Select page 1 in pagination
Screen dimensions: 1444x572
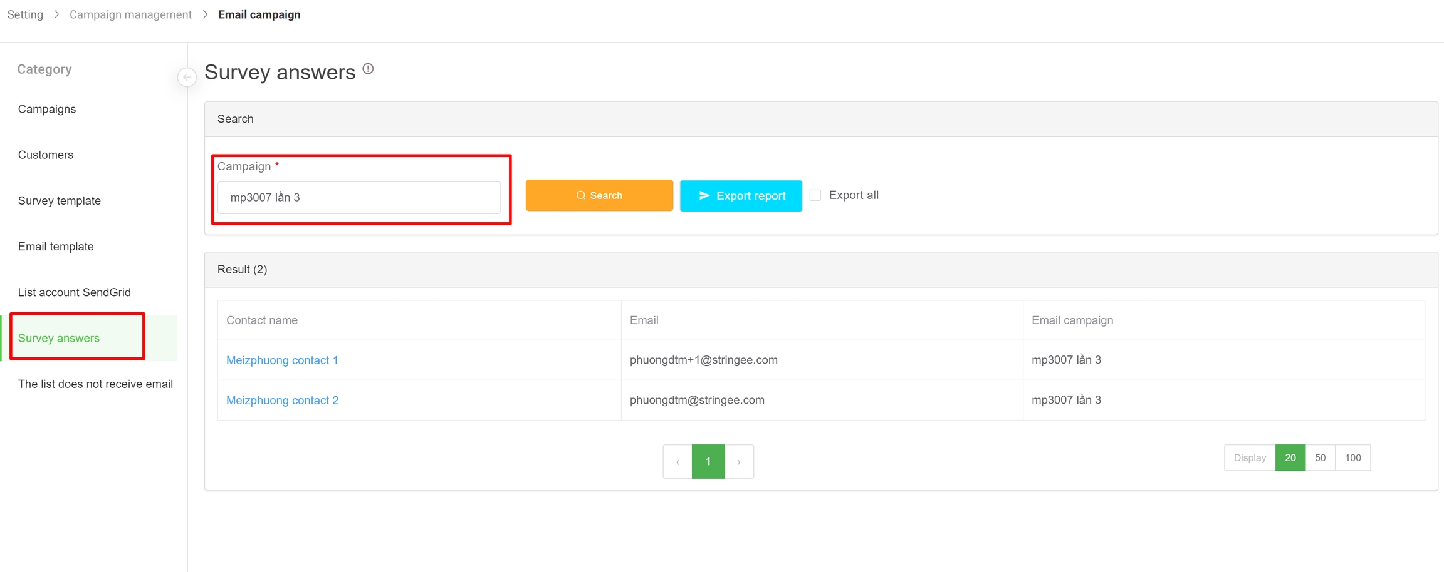click(x=708, y=462)
